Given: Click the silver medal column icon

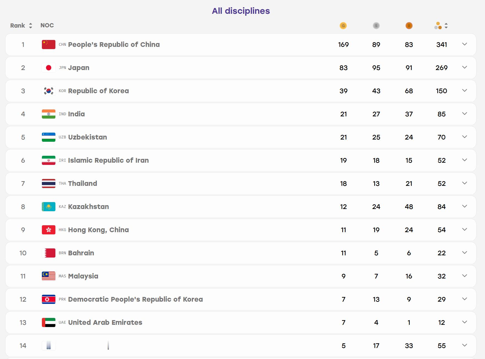Looking at the screenshot, I should 376,26.
